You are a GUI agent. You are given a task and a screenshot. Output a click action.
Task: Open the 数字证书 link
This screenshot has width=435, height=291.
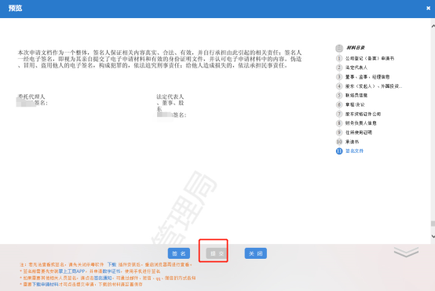111,271
